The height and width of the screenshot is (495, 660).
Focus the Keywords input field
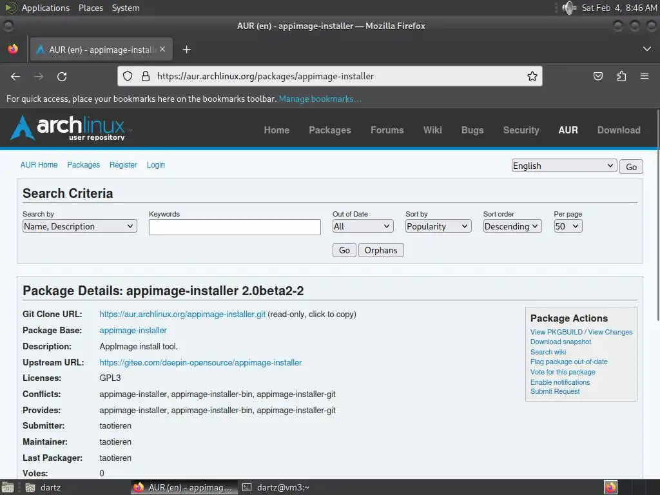point(235,228)
